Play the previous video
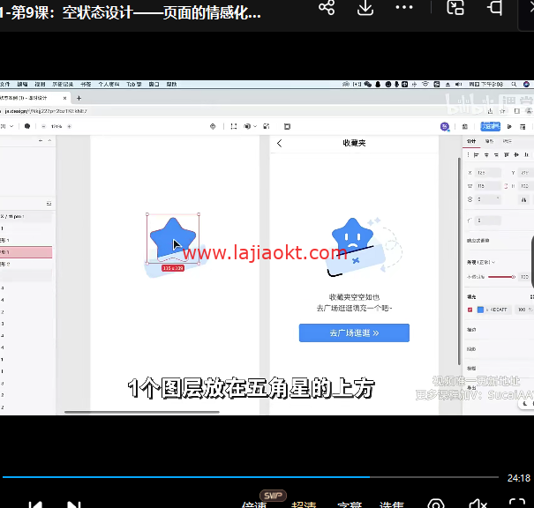 point(35,504)
